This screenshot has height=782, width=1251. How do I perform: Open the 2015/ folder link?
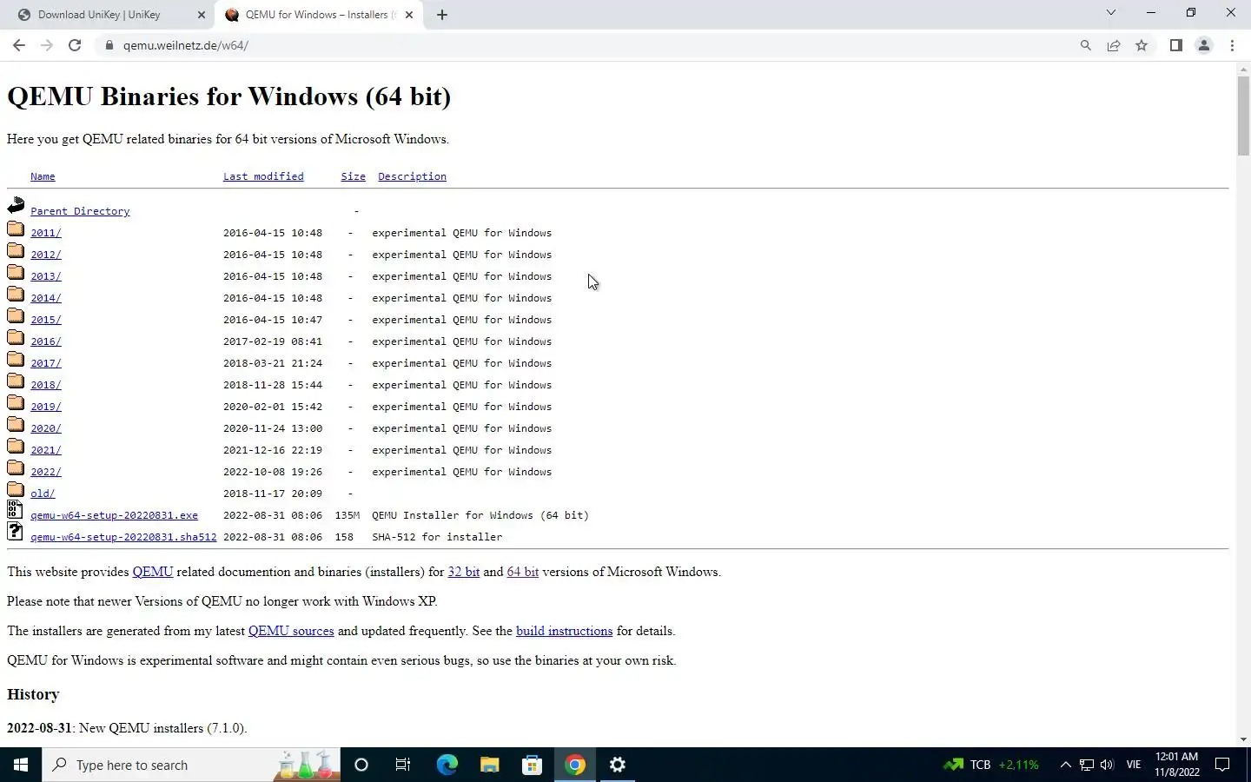coord(46,320)
